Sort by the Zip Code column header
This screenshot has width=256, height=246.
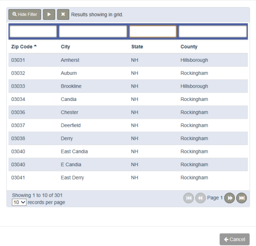click(x=22, y=47)
